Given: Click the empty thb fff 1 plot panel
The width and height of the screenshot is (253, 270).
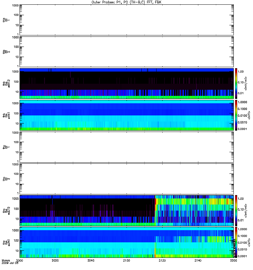Looking at the screenshot, I should coord(127,20).
